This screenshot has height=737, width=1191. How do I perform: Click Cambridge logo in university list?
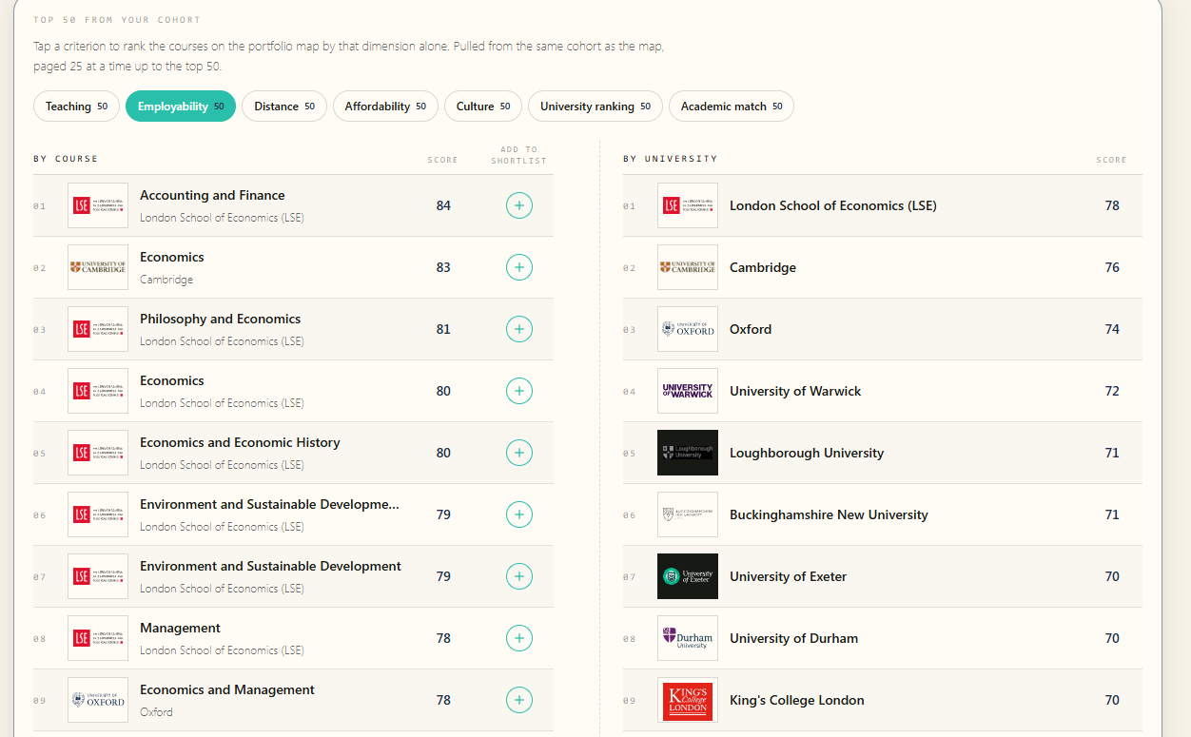[x=688, y=267]
